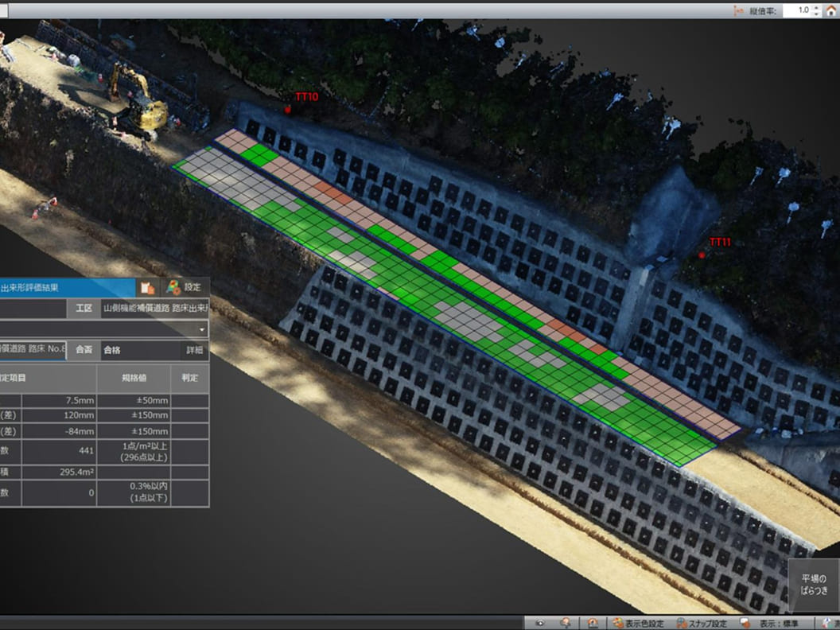Select the 路床 No.8 field in the panel
The image size is (840, 630).
tap(33, 348)
